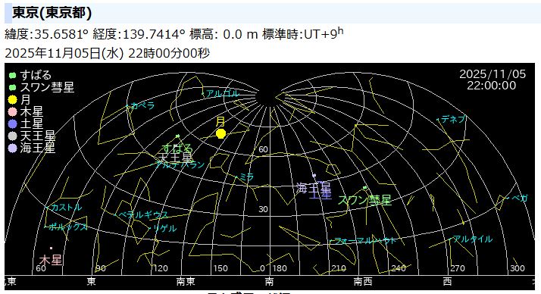Click the azimuth 270 label on the horizon
The image size is (541, 294).
[458, 268]
